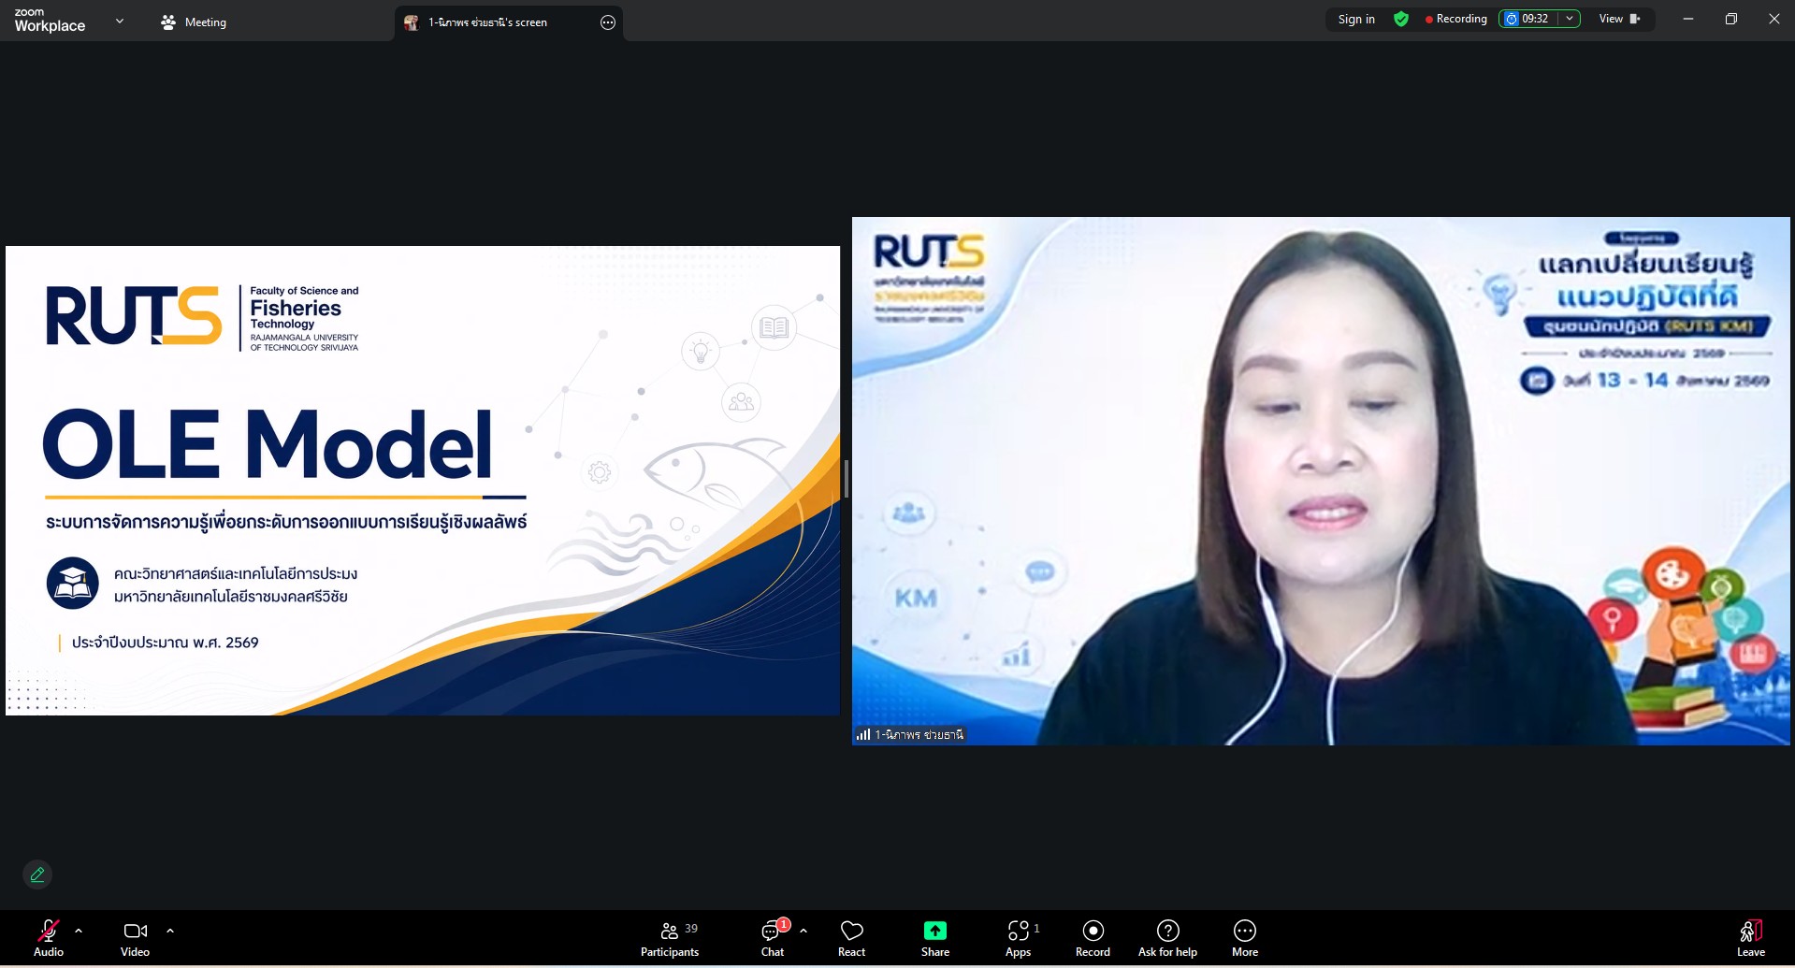Restore down the Zoom window
The image size is (1795, 968).
1731,19
